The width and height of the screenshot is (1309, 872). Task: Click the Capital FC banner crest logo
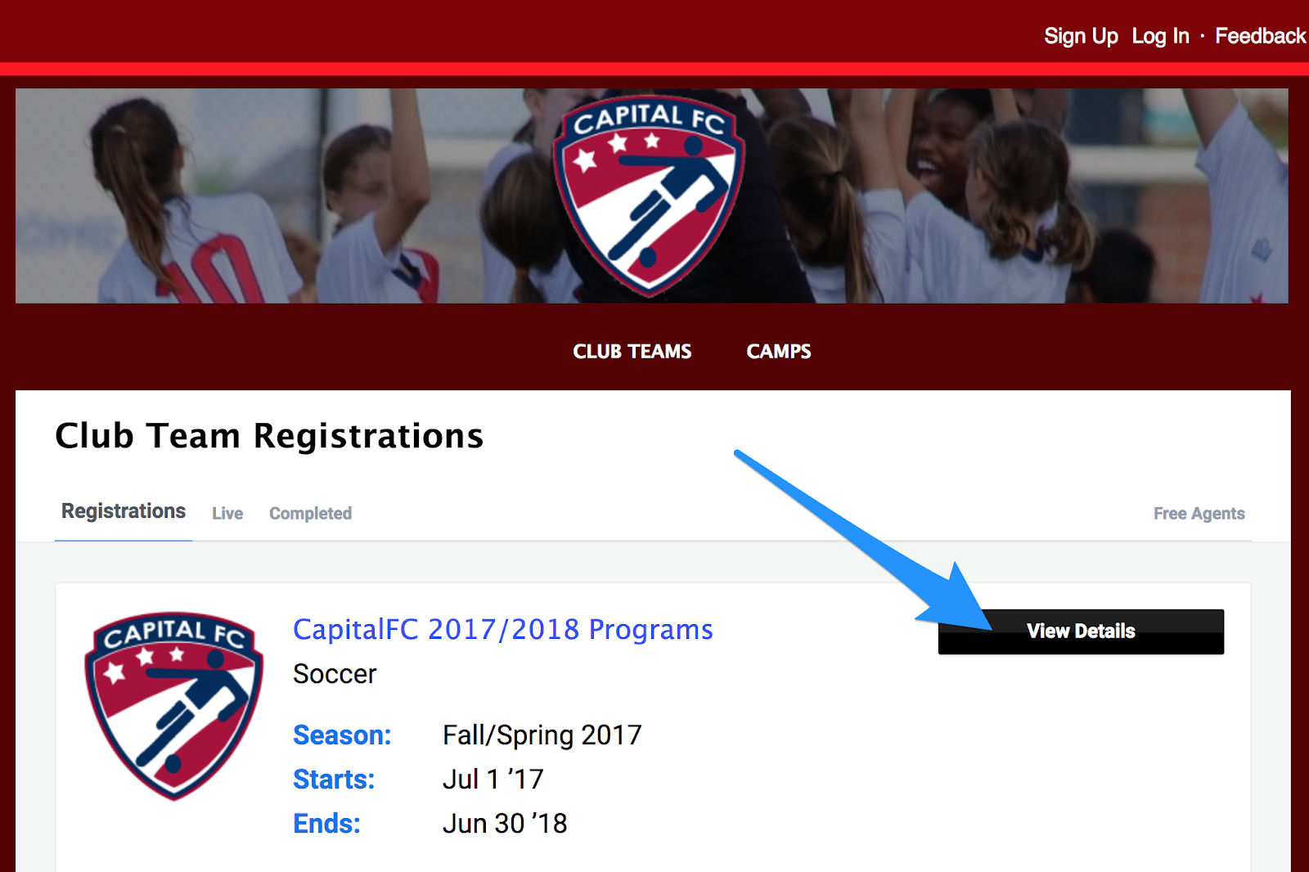(x=649, y=196)
